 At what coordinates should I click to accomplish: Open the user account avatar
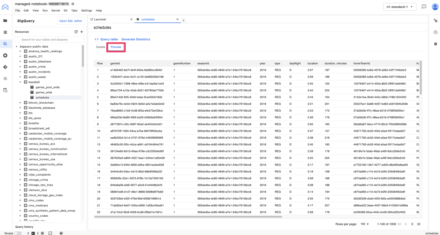point(434,7)
